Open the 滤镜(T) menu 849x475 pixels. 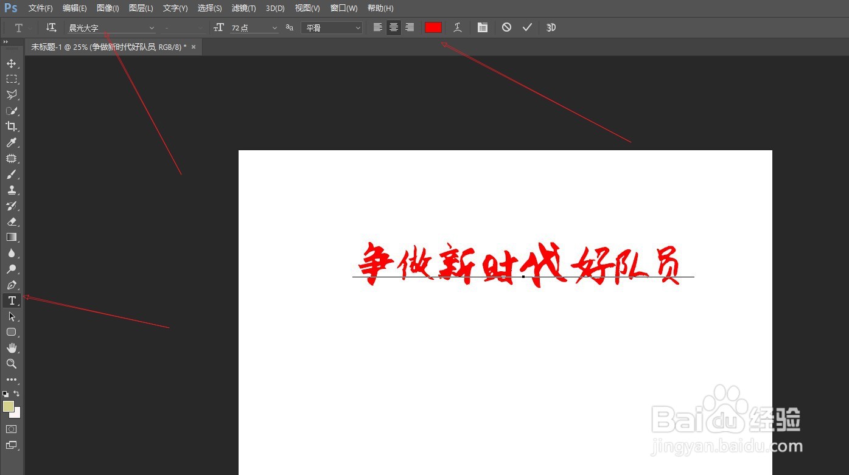point(243,8)
